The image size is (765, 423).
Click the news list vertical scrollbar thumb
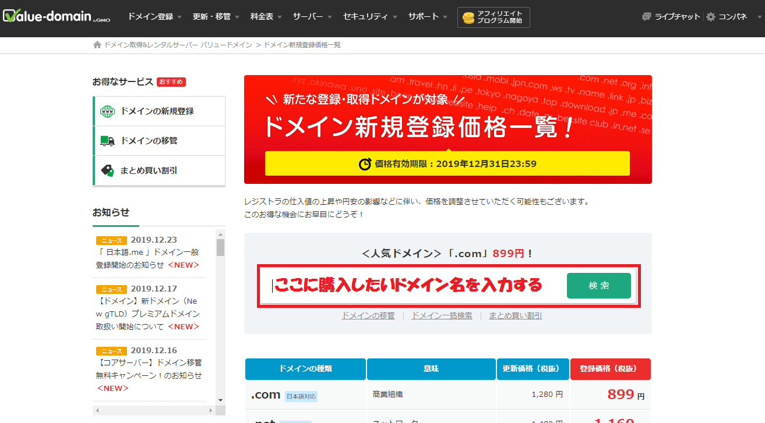(x=220, y=247)
